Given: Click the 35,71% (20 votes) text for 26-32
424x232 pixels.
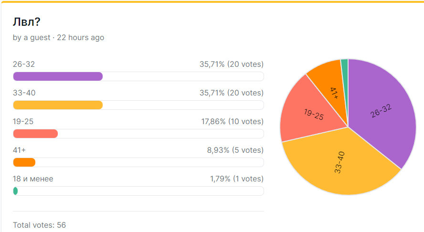Looking at the screenshot, I should click(x=232, y=64).
